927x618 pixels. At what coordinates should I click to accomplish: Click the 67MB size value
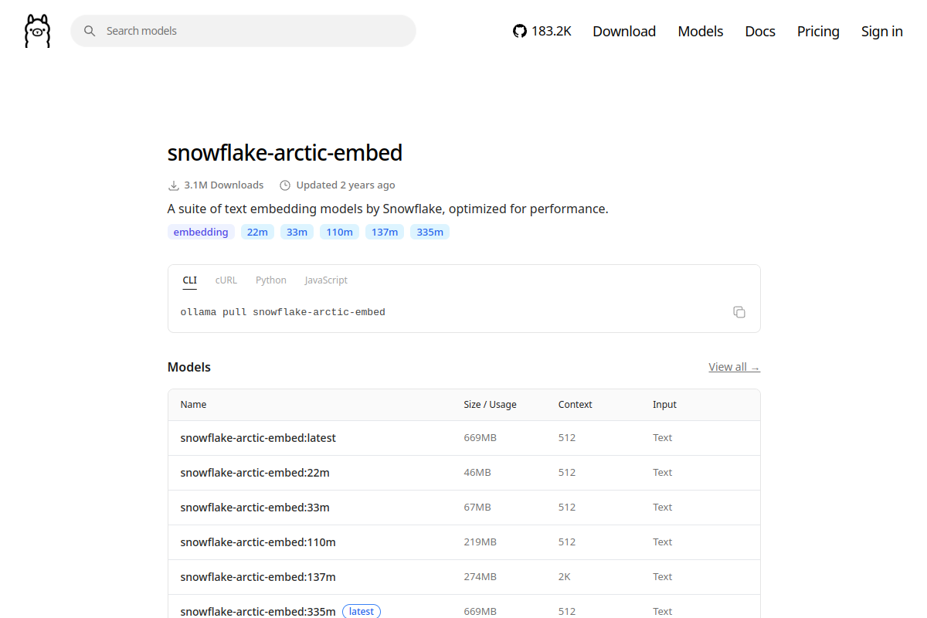tap(477, 508)
